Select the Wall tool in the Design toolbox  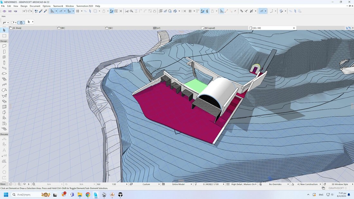(x=4, y=46)
